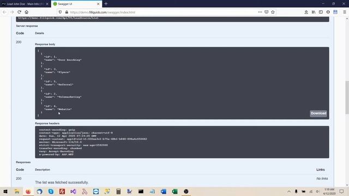
Task: Open Visual Studio from the taskbar
Action: pyautogui.click(x=73, y=191)
